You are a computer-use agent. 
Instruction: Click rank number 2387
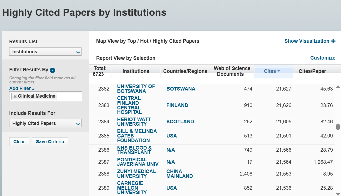click(x=104, y=162)
